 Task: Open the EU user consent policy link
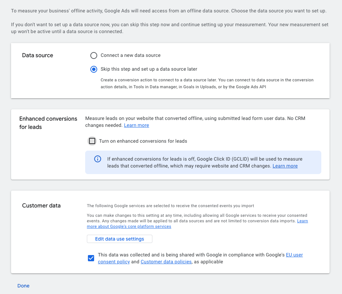click(294, 255)
